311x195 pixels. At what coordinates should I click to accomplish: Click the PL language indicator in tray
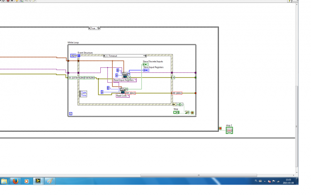256,181
